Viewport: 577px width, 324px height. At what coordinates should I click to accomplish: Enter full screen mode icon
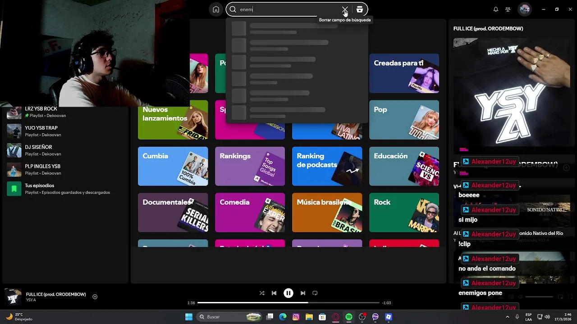click(570, 297)
